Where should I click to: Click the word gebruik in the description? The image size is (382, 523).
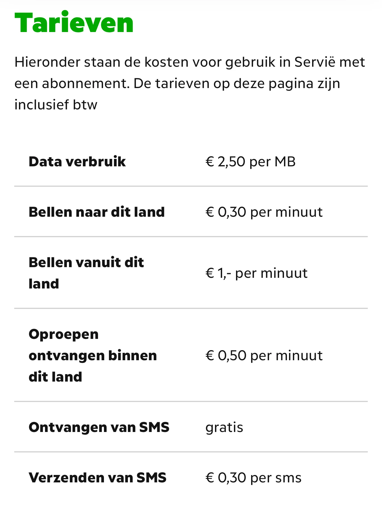(250, 62)
